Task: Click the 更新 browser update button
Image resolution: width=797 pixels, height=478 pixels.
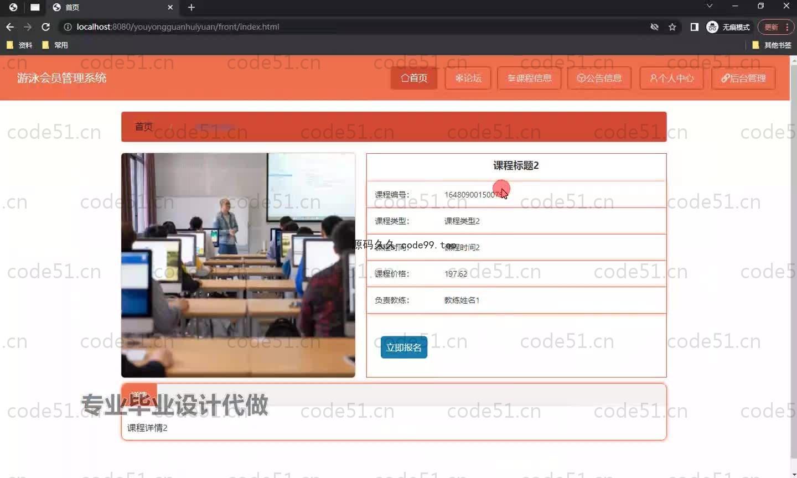Action: pos(775,27)
